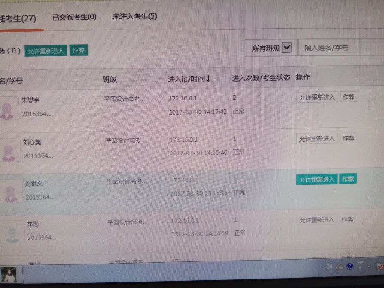Click 刘雅文's avatar icon

[10, 191]
